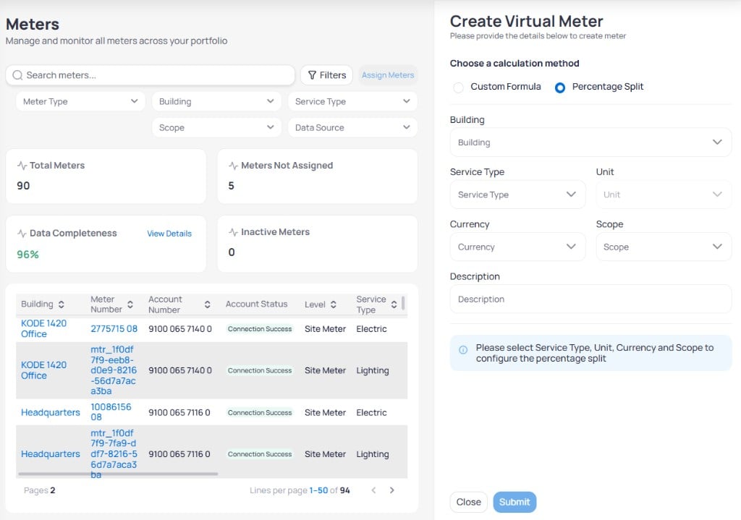Click the Description input field
This screenshot has height=520, width=741.
click(590, 299)
